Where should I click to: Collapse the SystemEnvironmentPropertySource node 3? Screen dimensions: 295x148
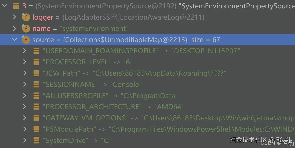pos(4,6)
